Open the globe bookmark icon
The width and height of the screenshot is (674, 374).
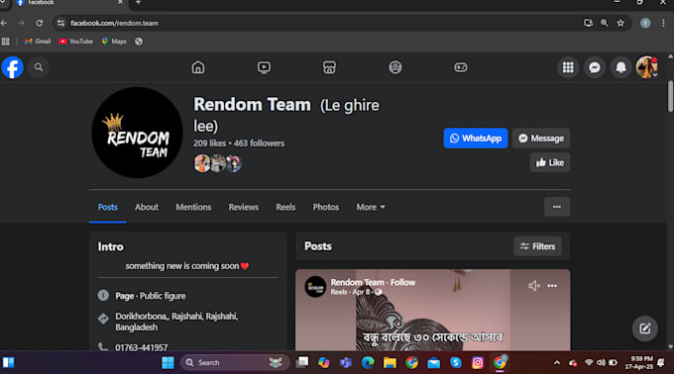(139, 42)
